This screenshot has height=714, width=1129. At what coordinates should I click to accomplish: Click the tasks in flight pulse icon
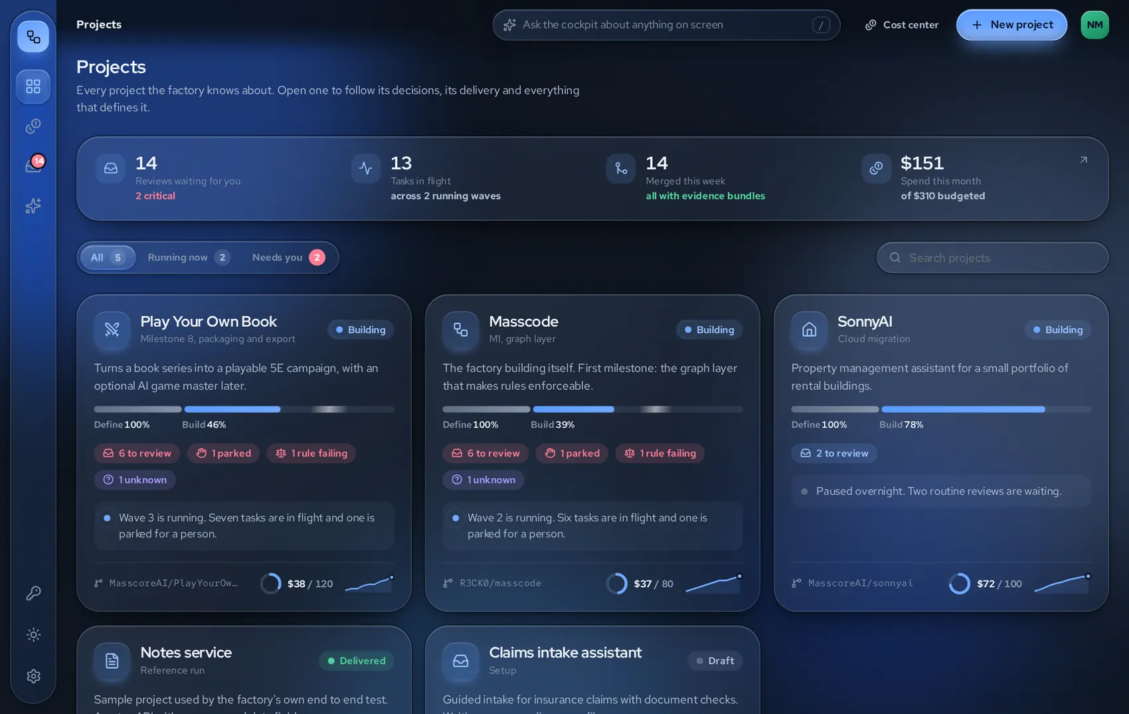pos(366,168)
